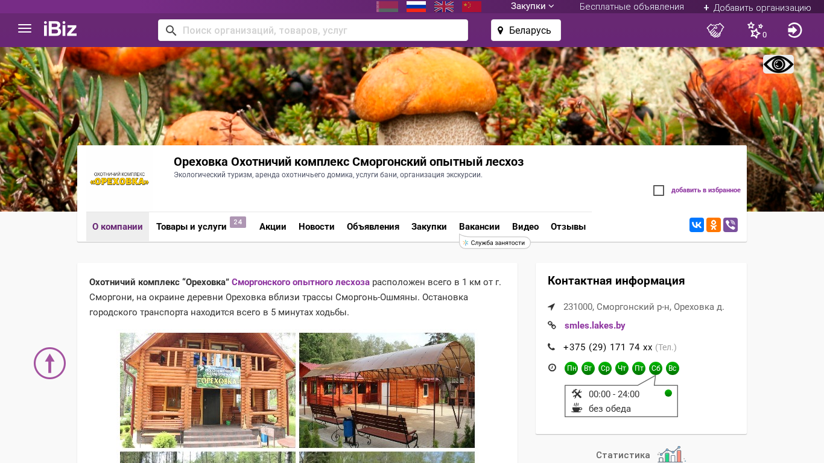The width and height of the screenshot is (824, 463).
Task: Click the '24' goods count badge
Action: click(238, 222)
